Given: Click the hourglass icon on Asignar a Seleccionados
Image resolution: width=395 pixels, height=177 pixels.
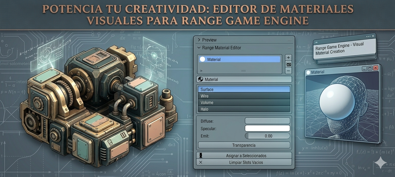Looking at the screenshot, I should click(x=201, y=155).
